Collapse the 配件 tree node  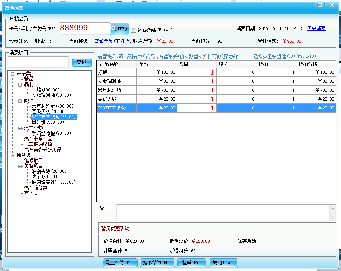[x=20, y=101]
